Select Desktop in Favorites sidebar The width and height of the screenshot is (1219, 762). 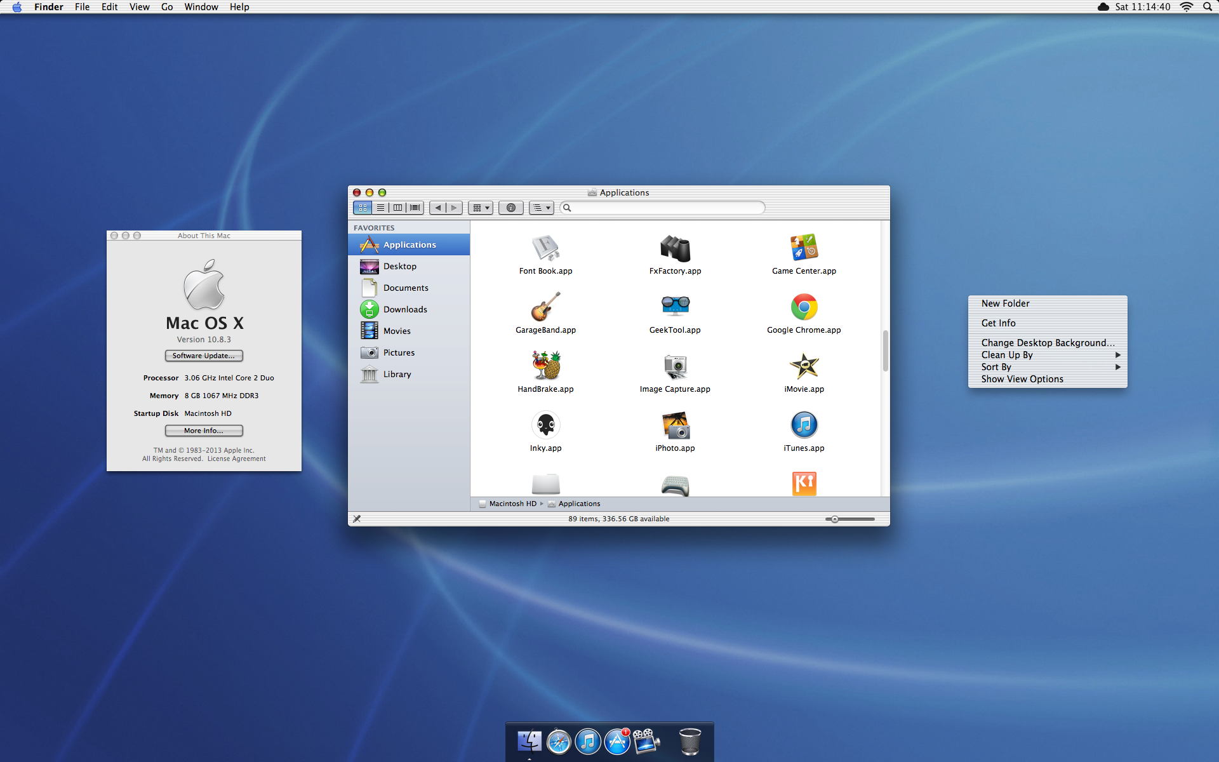409,266
